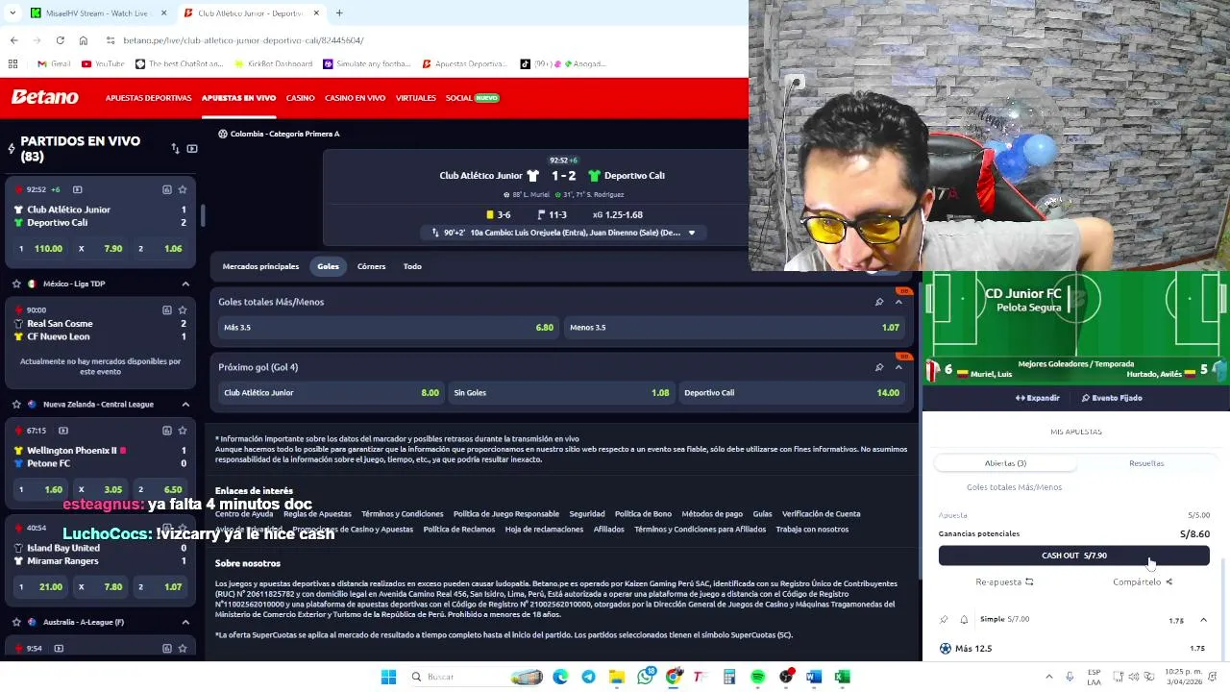Open WhatsApp from the taskbar

click(x=645, y=677)
